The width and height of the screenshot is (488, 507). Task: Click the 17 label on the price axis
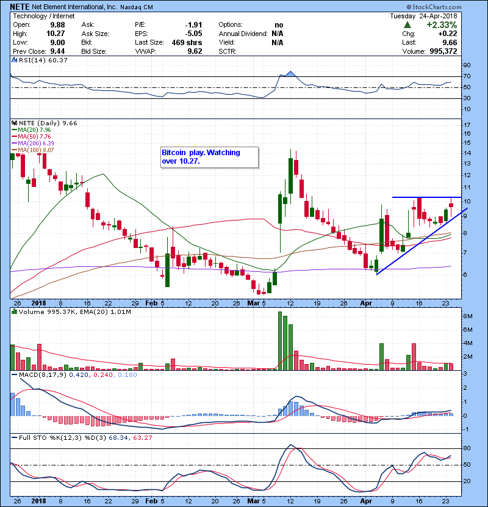point(467,125)
